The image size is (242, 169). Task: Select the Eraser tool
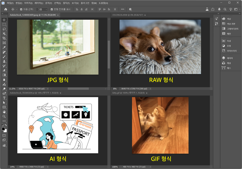pyautogui.click(x=4, y=70)
